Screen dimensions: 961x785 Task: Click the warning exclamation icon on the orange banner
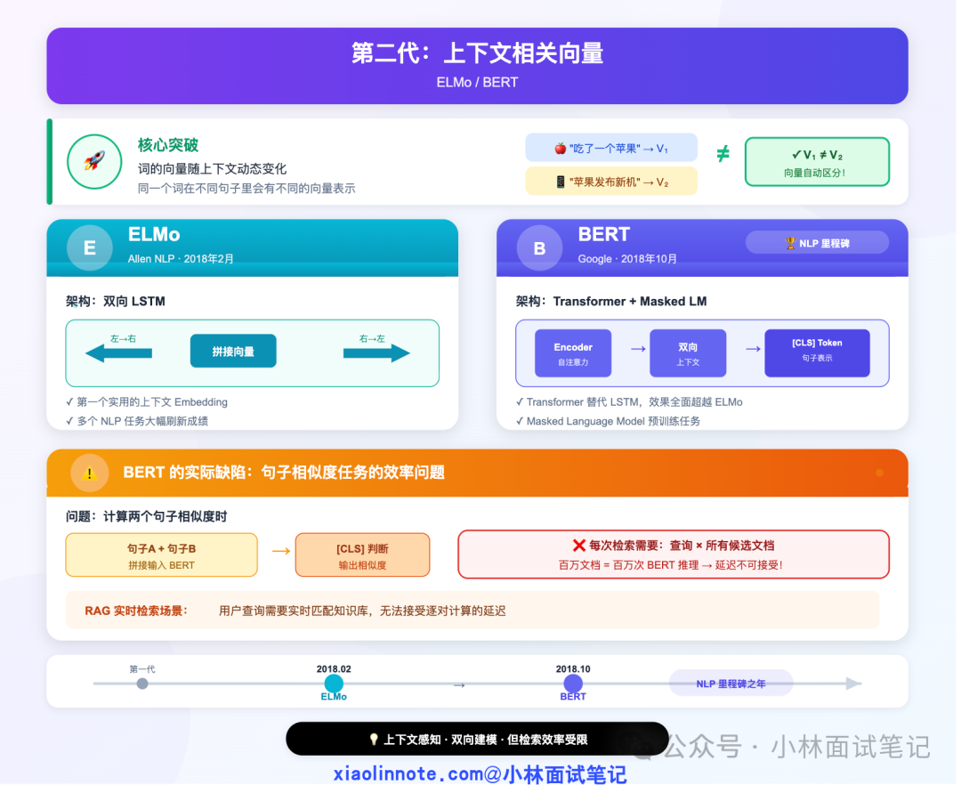[x=89, y=473]
